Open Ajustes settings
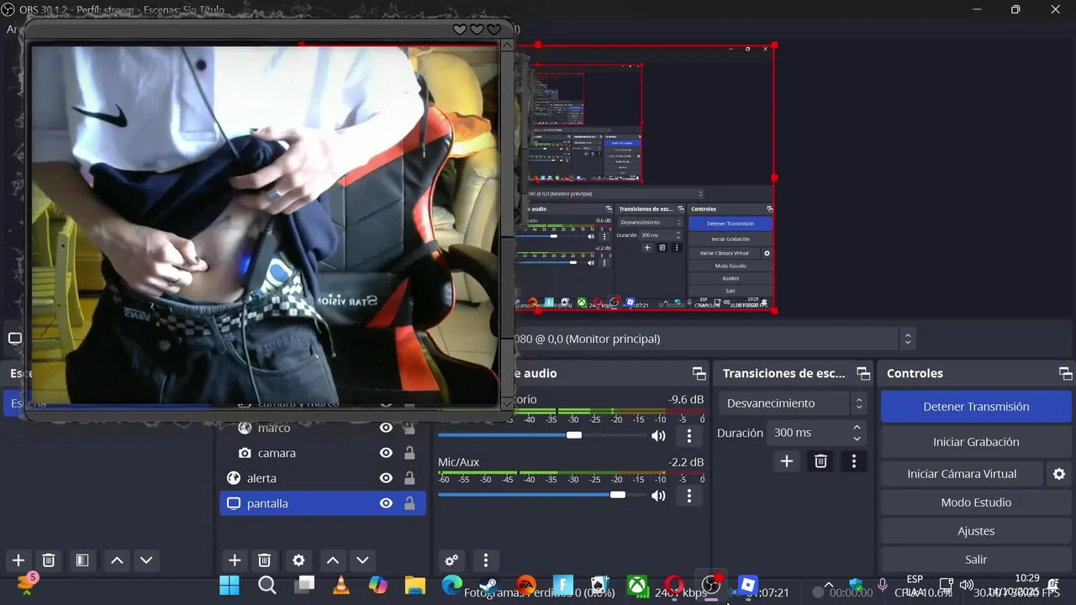The height and width of the screenshot is (605, 1076). coord(976,531)
